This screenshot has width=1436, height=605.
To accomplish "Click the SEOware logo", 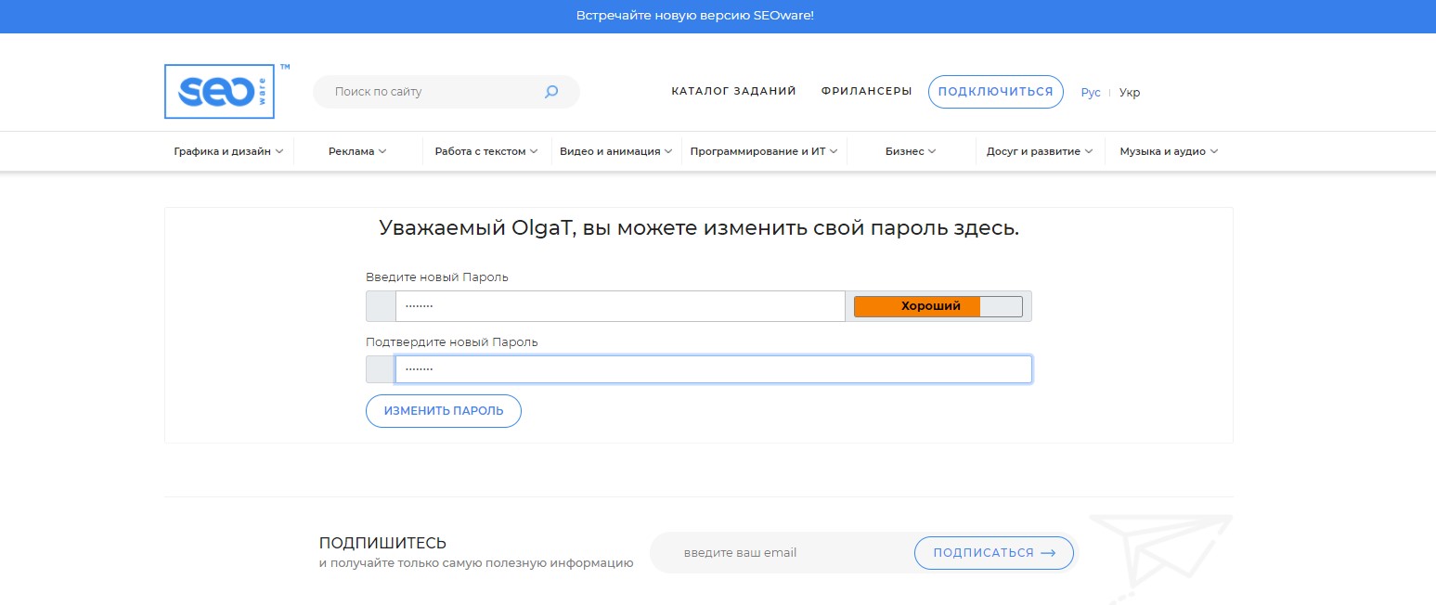I will [220, 92].
